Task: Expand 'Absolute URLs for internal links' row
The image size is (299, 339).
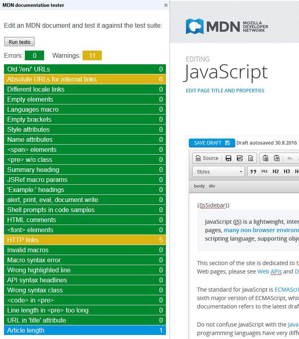Action: (85, 80)
